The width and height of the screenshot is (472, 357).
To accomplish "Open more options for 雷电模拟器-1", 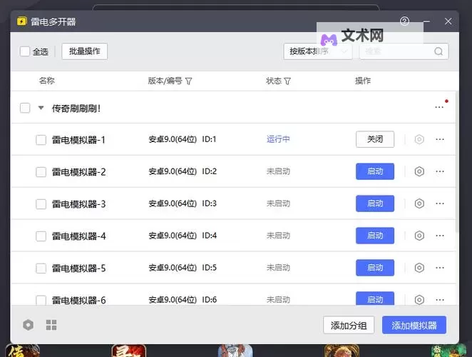I will pos(439,139).
